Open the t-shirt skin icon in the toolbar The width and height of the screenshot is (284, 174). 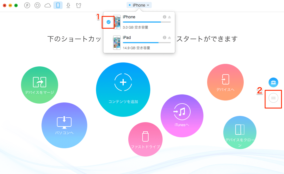[78, 5]
